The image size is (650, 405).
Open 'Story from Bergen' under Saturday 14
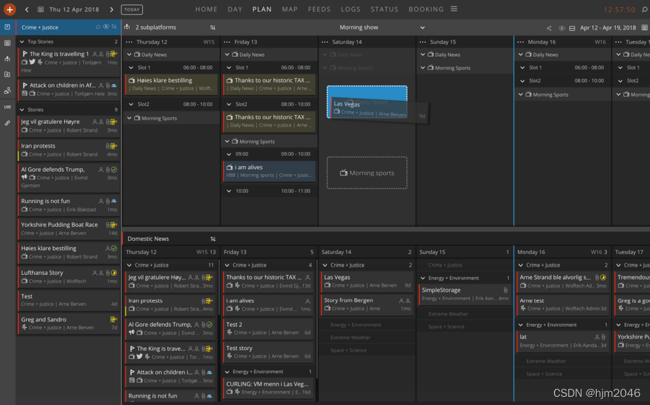(x=367, y=304)
